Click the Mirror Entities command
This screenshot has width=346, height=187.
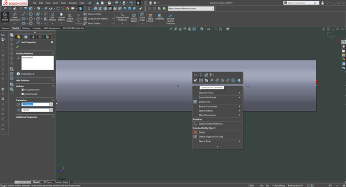click(x=93, y=14)
